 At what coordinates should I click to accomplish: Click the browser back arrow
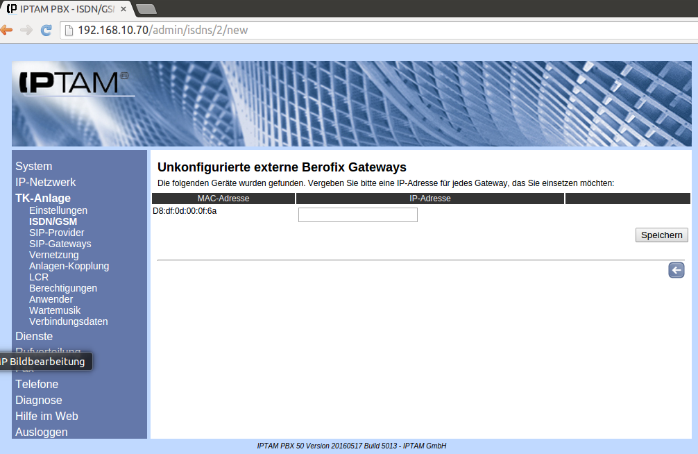[x=6, y=30]
